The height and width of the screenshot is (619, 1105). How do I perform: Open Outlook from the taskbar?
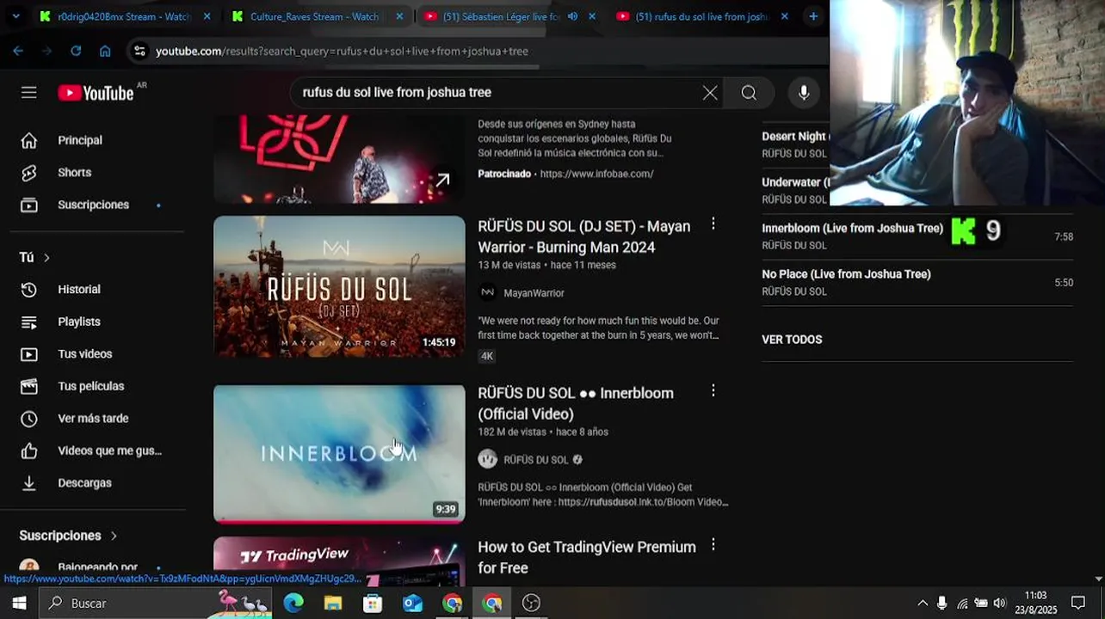click(x=412, y=604)
